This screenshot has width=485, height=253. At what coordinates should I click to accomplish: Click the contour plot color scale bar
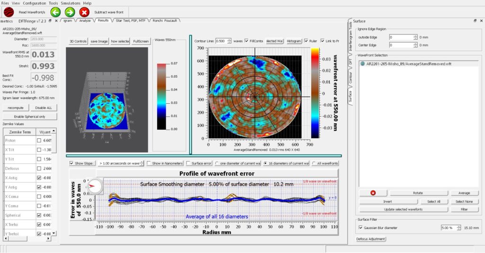tap(315, 93)
